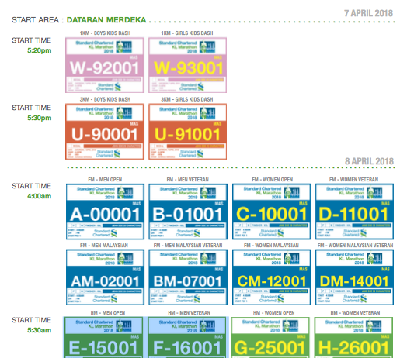This screenshot has height=358, width=407.
Task: Click the 5:20pm start time
Action: (39, 50)
